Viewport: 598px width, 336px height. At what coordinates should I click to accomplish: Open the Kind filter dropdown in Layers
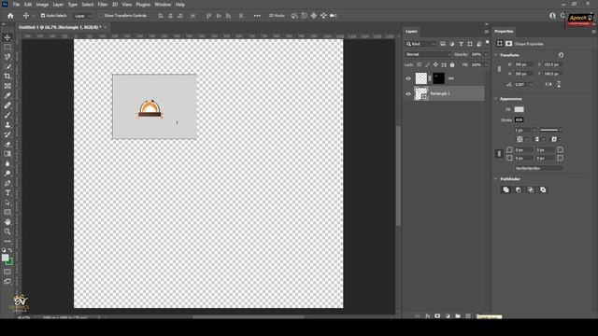pos(420,44)
